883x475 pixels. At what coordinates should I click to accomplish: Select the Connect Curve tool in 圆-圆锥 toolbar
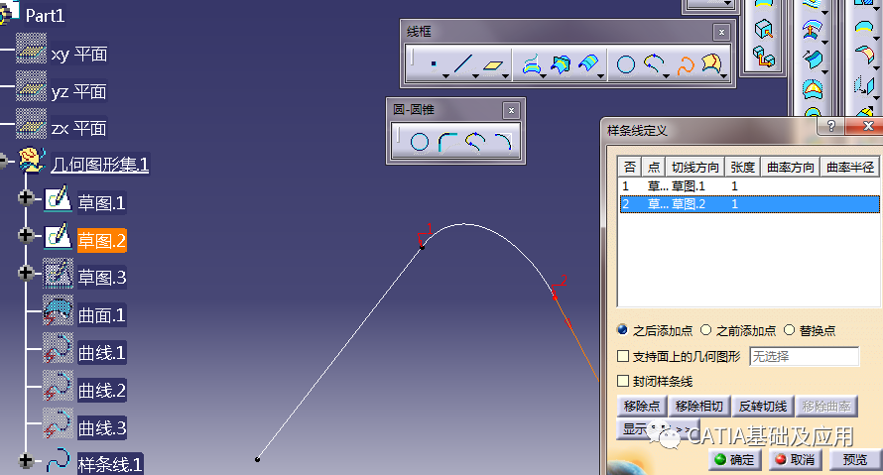click(x=475, y=142)
